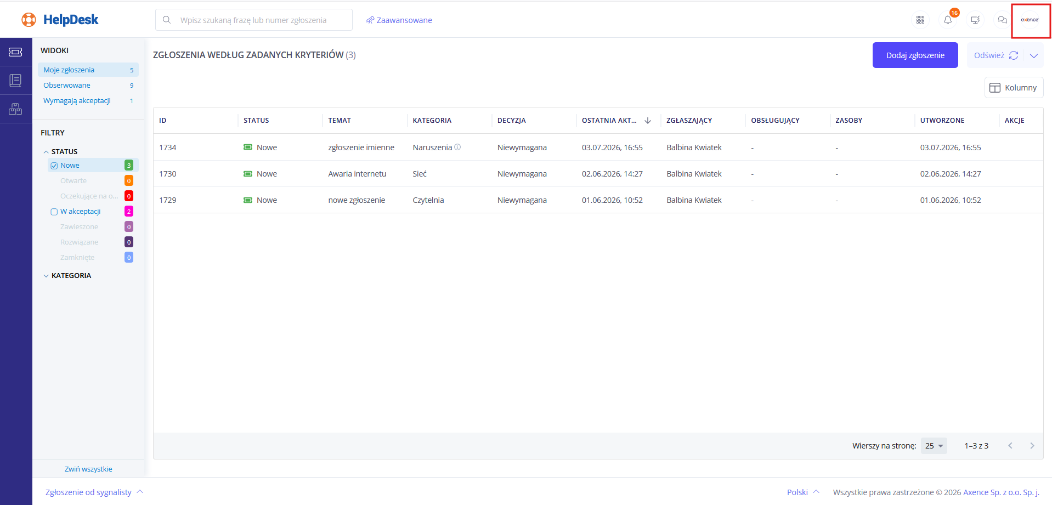Open dropdown arrow next to Odśwież
Viewport: 1052px width, 505px height.
1034,55
